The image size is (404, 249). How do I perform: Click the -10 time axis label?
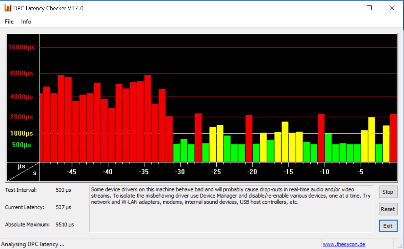click(324, 172)
